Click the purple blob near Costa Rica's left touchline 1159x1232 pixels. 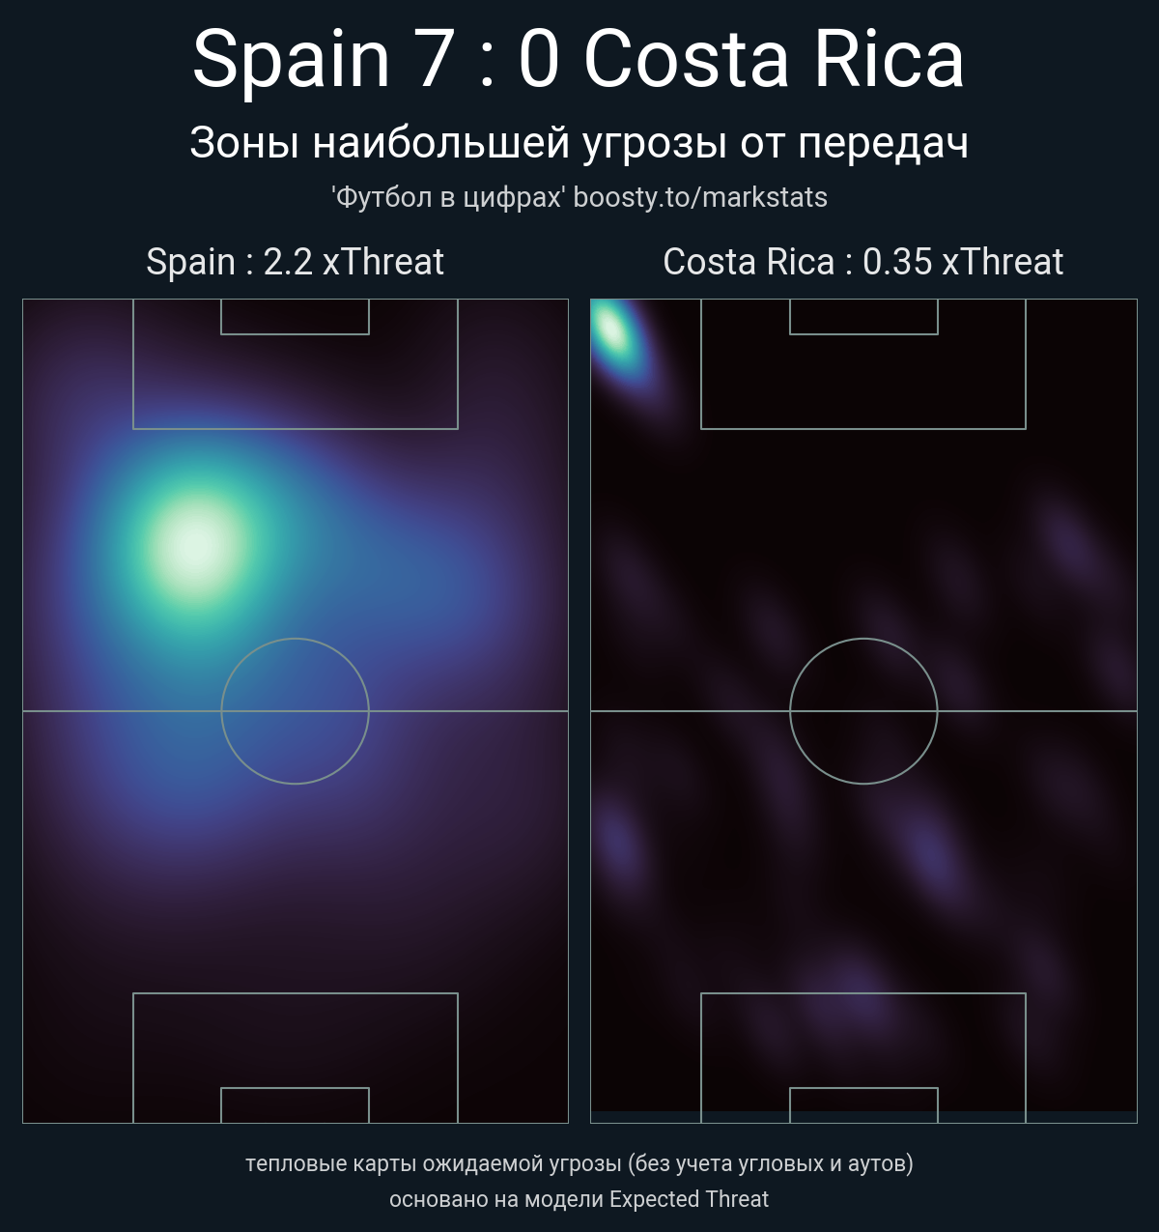(x=616, y=839)
